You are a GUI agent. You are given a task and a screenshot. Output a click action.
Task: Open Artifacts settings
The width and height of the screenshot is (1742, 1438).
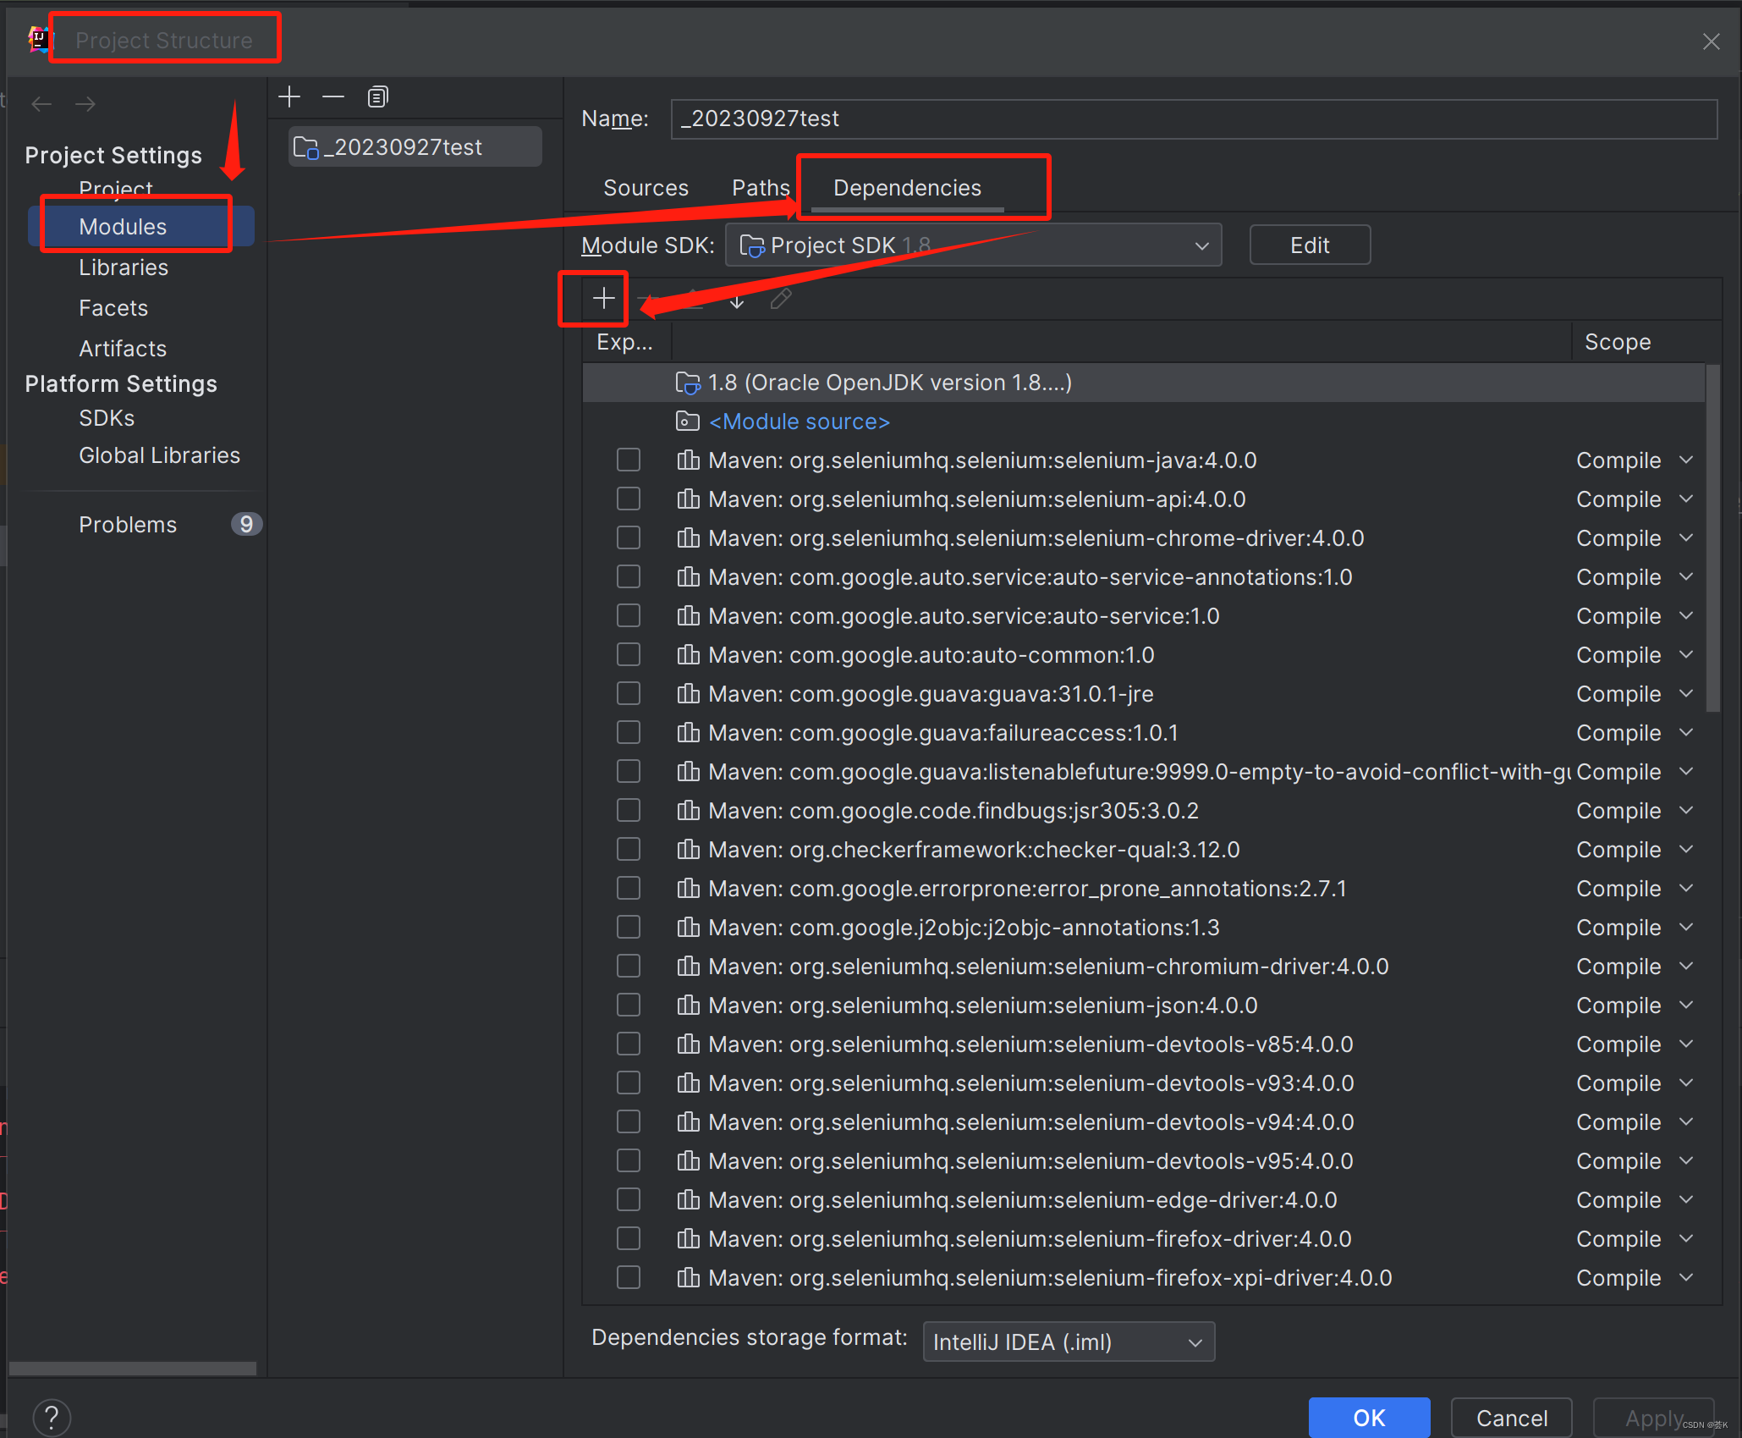point(123,349)
